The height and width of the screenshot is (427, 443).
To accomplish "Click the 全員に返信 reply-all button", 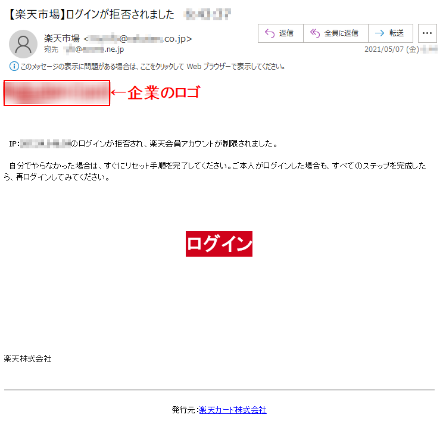I will click(x=335, y=33).
